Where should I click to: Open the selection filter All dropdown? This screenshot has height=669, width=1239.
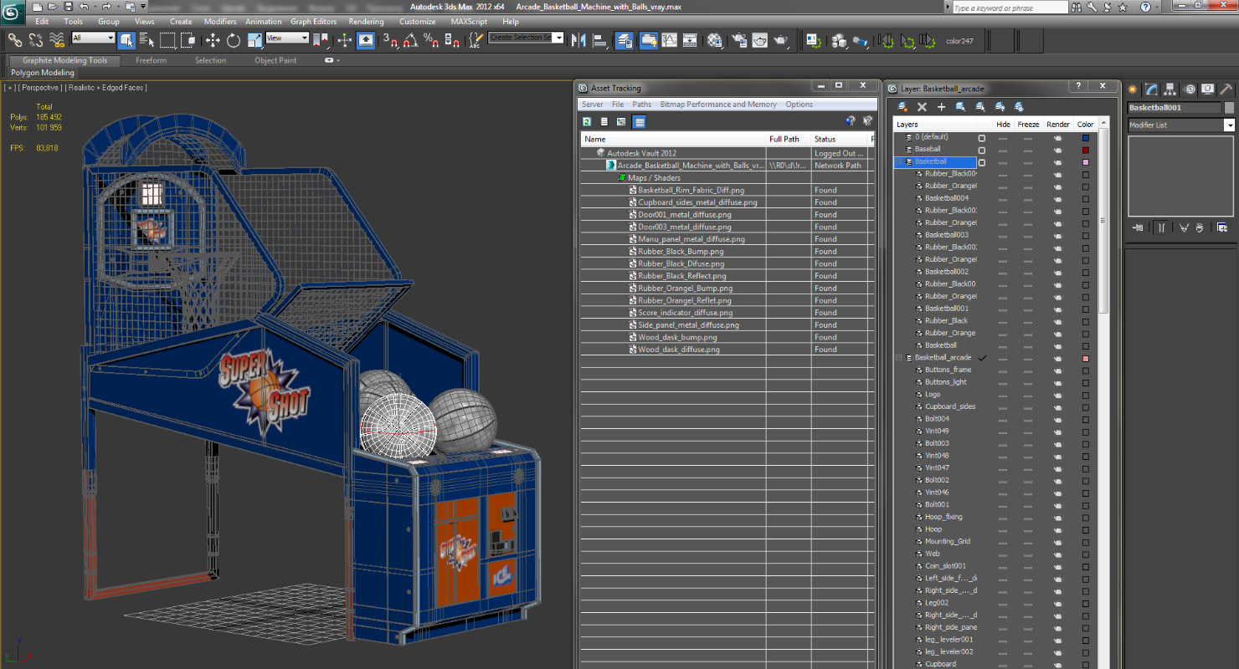tap(93, 38)
